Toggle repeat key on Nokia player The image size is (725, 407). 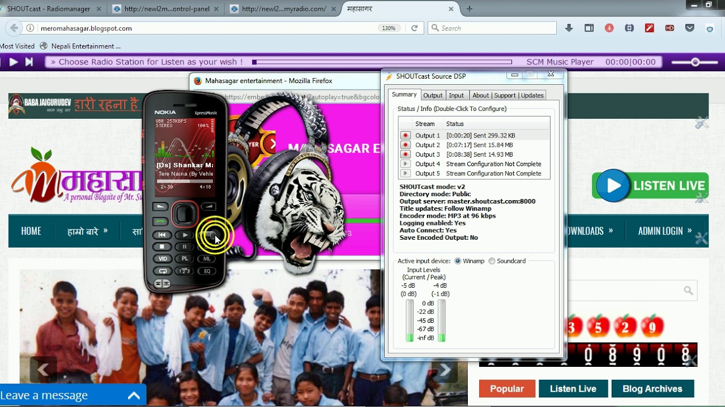point(163,271)
